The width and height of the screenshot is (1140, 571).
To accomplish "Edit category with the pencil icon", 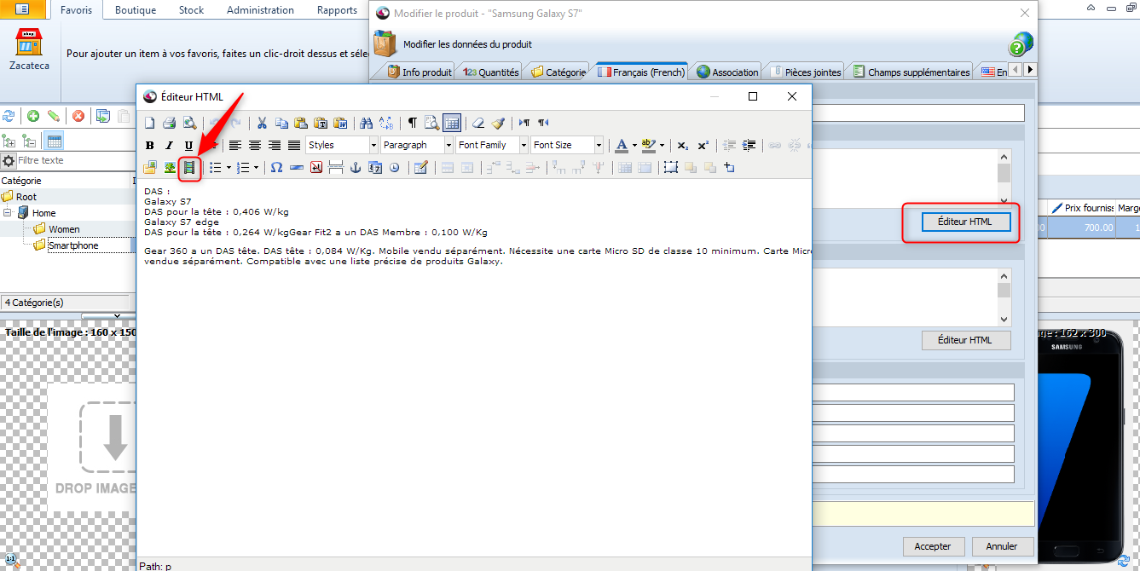I will 53,117.
